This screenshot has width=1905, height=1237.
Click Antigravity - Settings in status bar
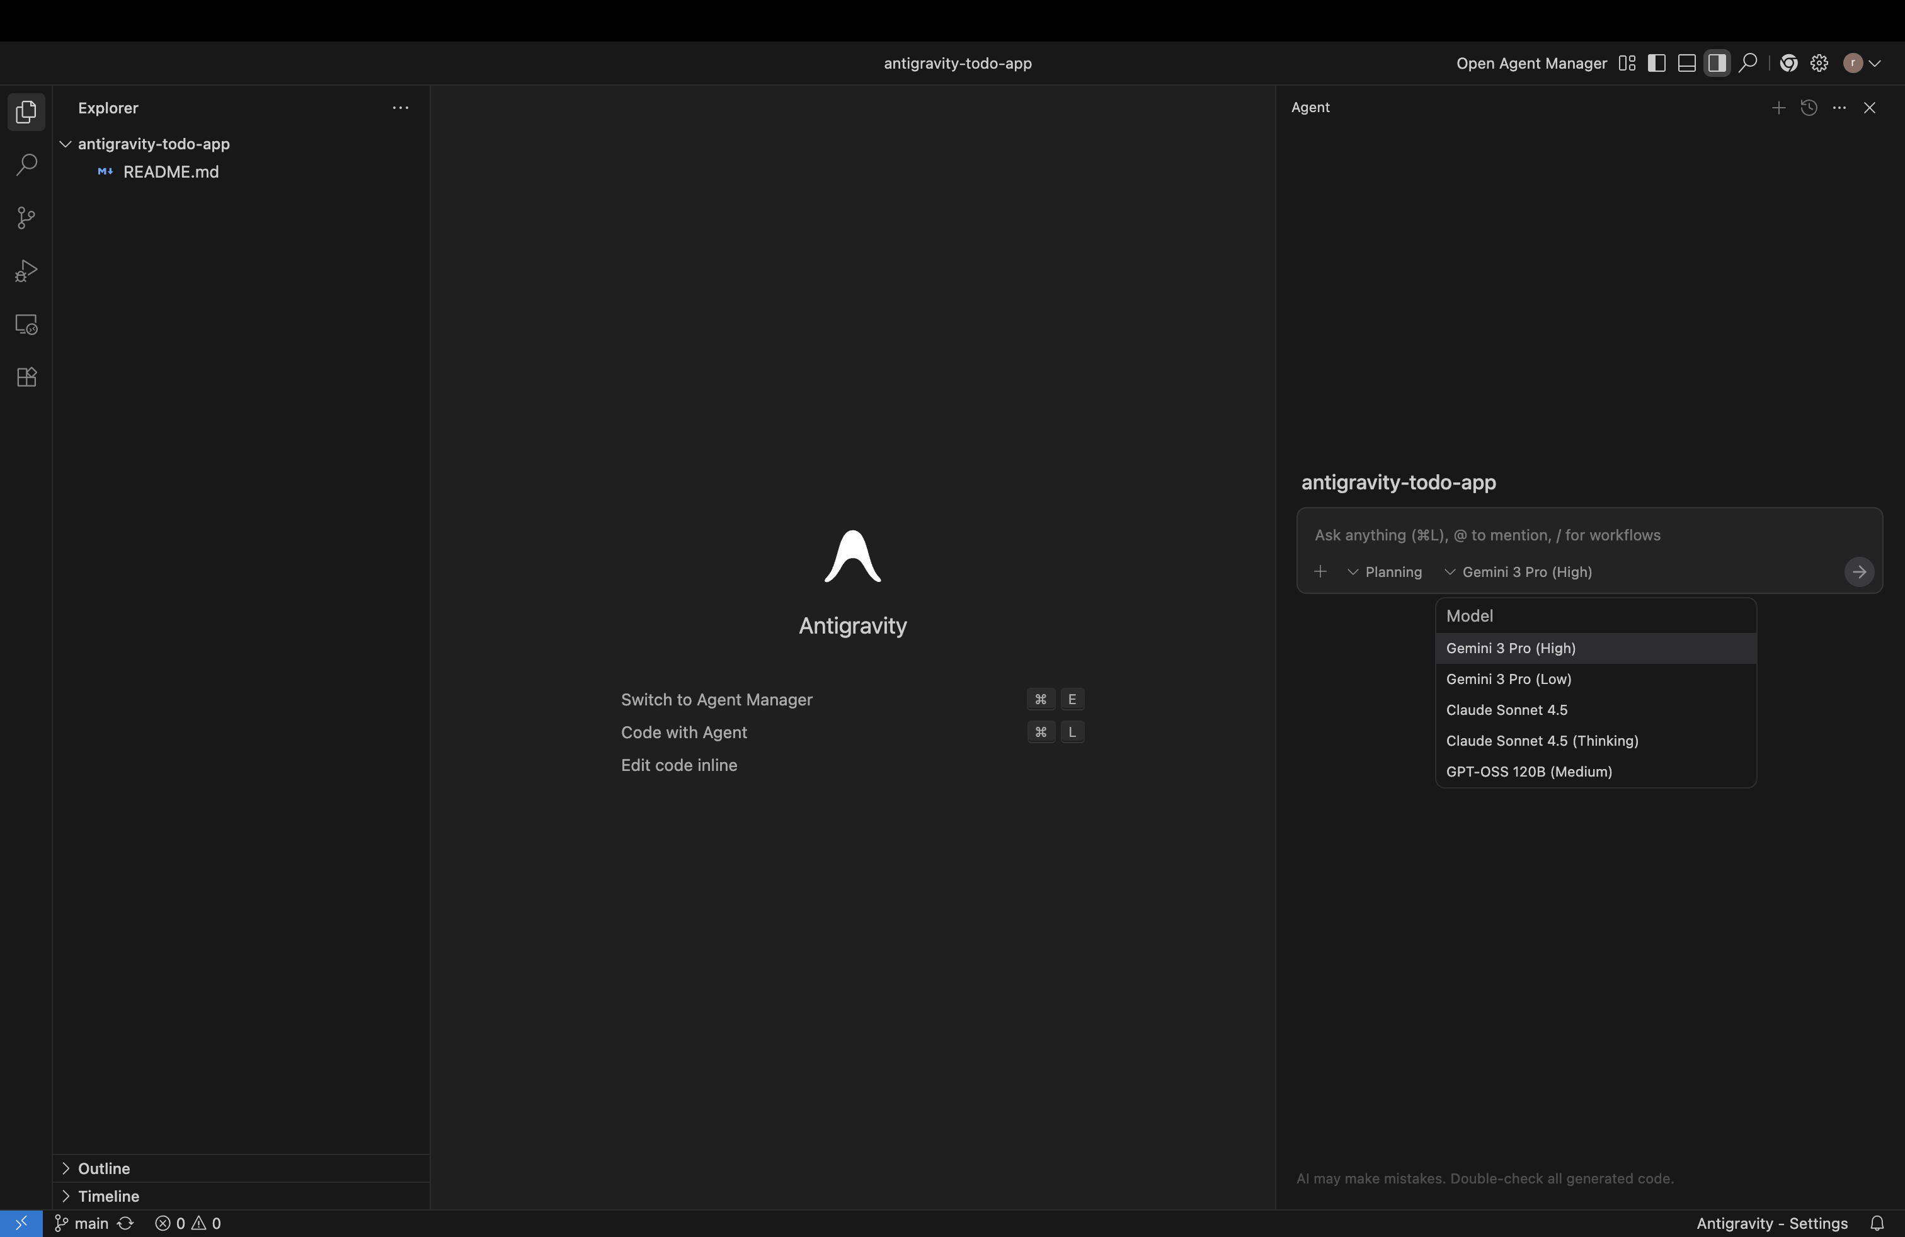[x=1771, y=1223]
